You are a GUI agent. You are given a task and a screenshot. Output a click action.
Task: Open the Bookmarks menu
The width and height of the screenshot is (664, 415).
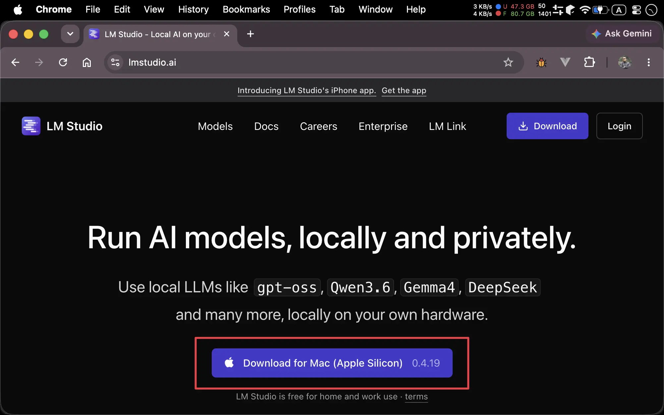coord(246,9)
